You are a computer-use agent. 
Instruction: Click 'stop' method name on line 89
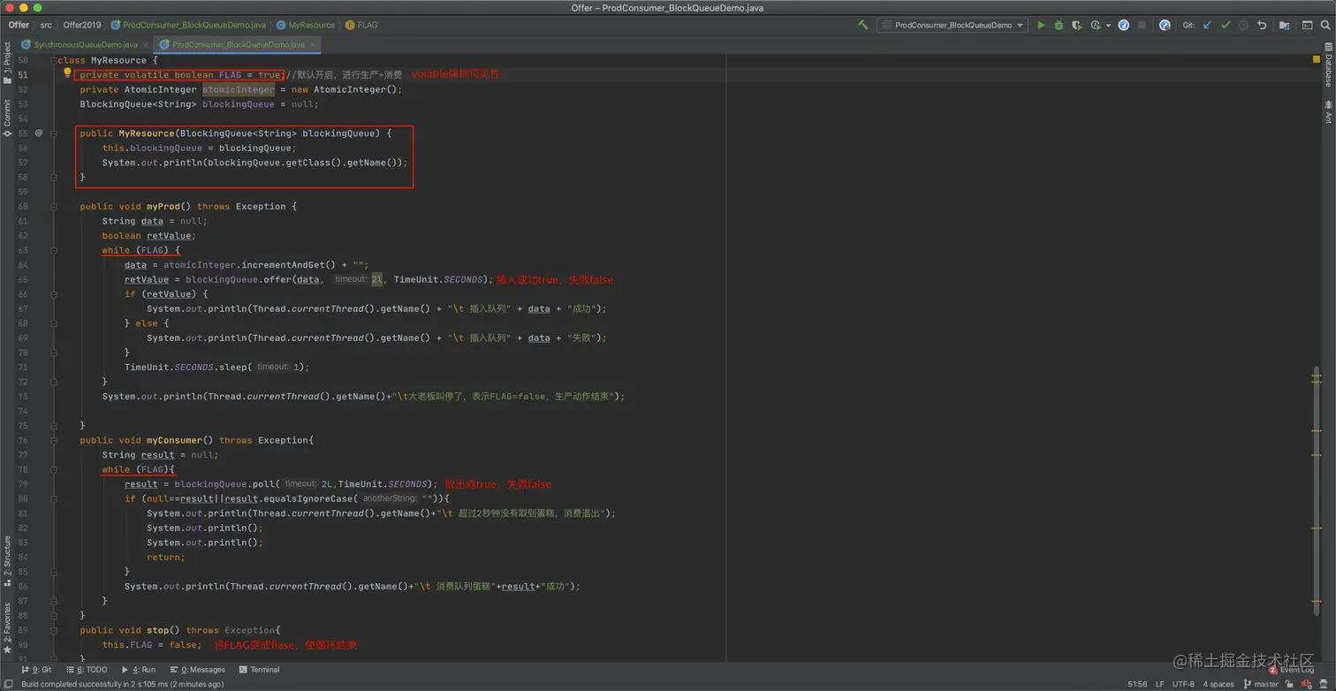click(x=157, y=630)
